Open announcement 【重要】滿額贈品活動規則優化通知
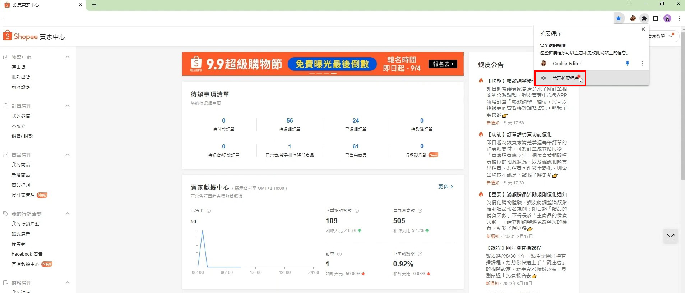This screenshot has width=685, height=293. (x=527, y=194)
